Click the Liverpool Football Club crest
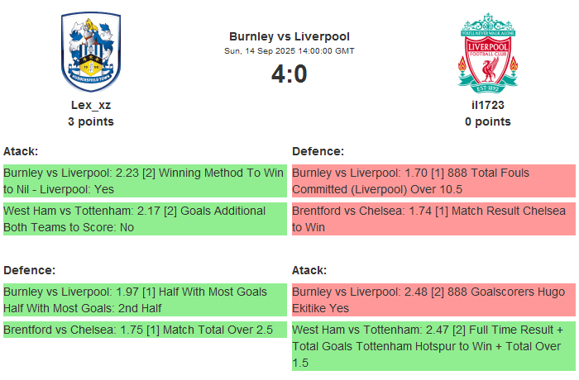This screenshot has width=579, height=380. click(488, 52)
